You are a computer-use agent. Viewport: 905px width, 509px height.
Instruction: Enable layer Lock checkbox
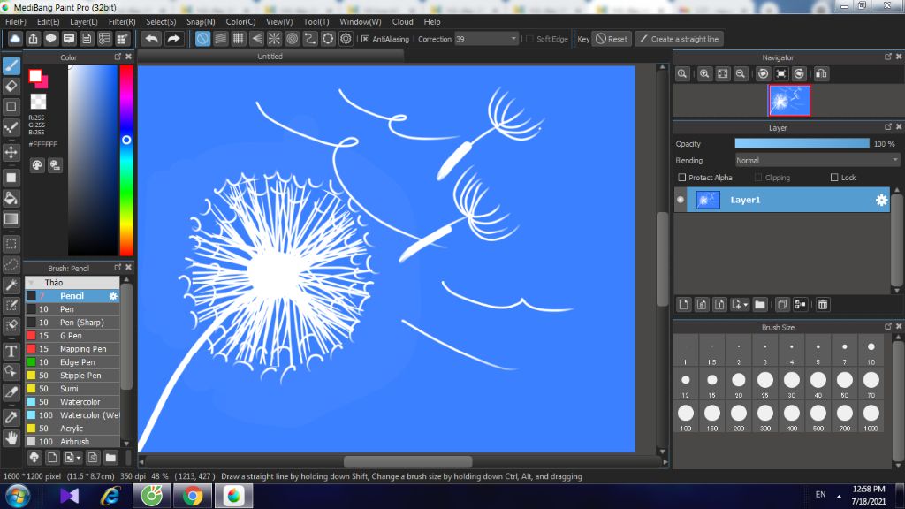834,177
